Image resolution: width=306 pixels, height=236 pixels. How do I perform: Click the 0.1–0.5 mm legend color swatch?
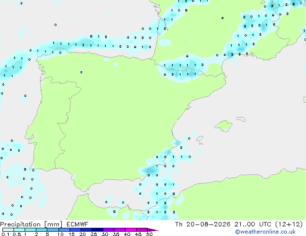pyautogui.click(x=8, y=230)
